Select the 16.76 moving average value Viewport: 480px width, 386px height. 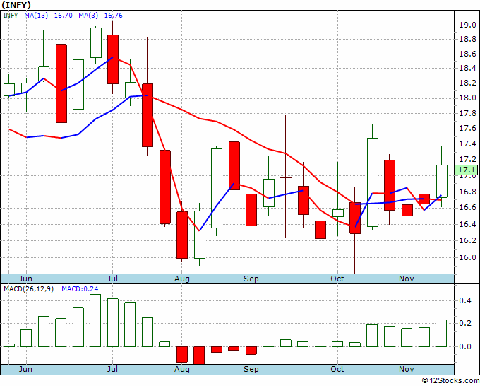click(x=114, y=16)
